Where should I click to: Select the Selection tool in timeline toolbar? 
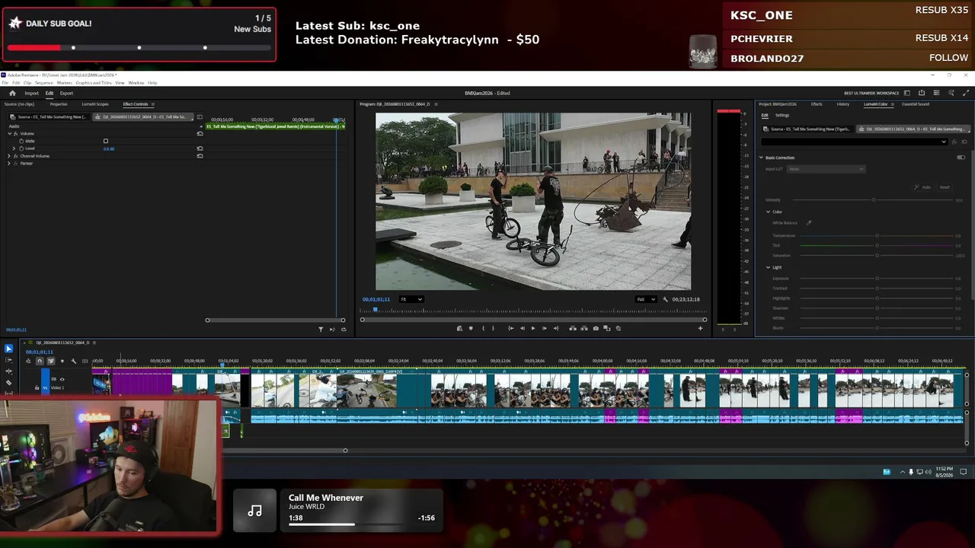pos(8,349)
